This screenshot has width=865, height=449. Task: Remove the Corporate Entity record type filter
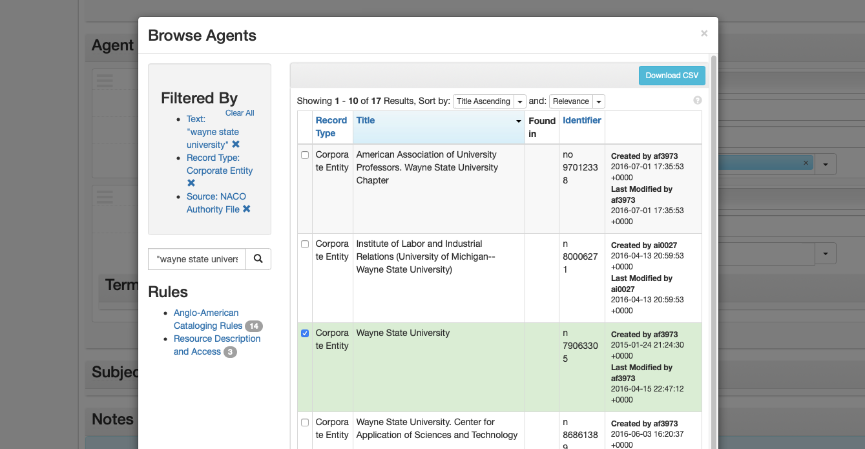(191, 183)
